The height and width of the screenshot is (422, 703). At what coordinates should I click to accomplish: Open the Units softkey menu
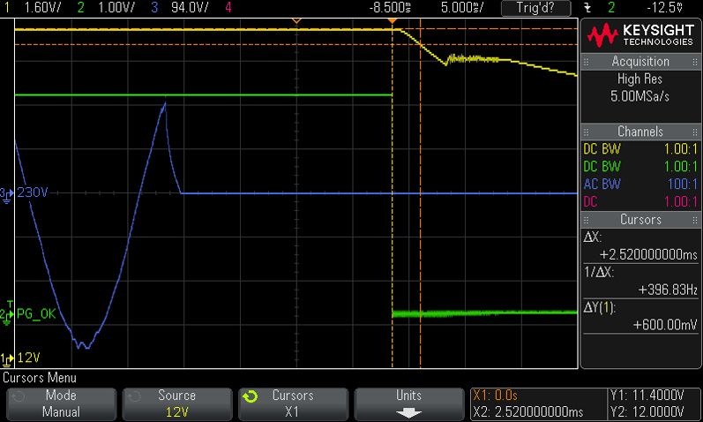pyautogui.click(x=409, y=403)
